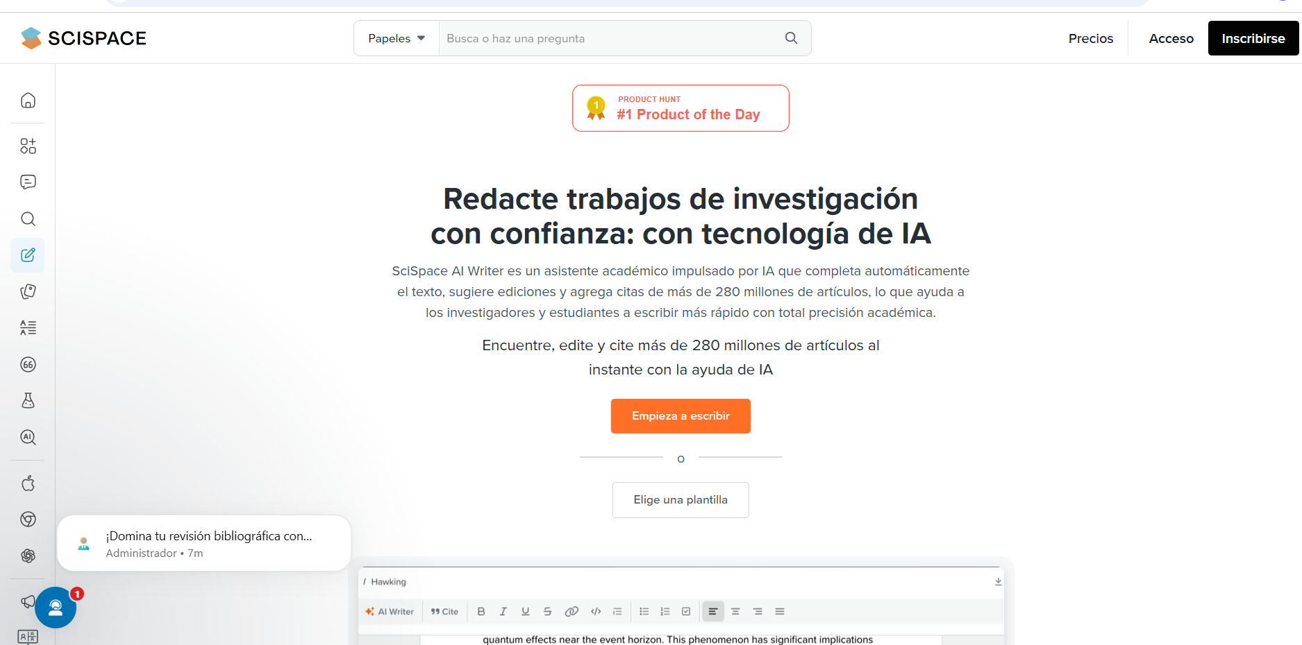
Task: Open the home icon in sidebar
Action: 28,101
